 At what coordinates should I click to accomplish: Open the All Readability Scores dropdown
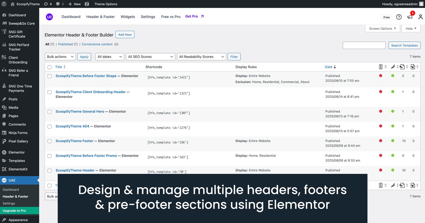click(201, 57)
